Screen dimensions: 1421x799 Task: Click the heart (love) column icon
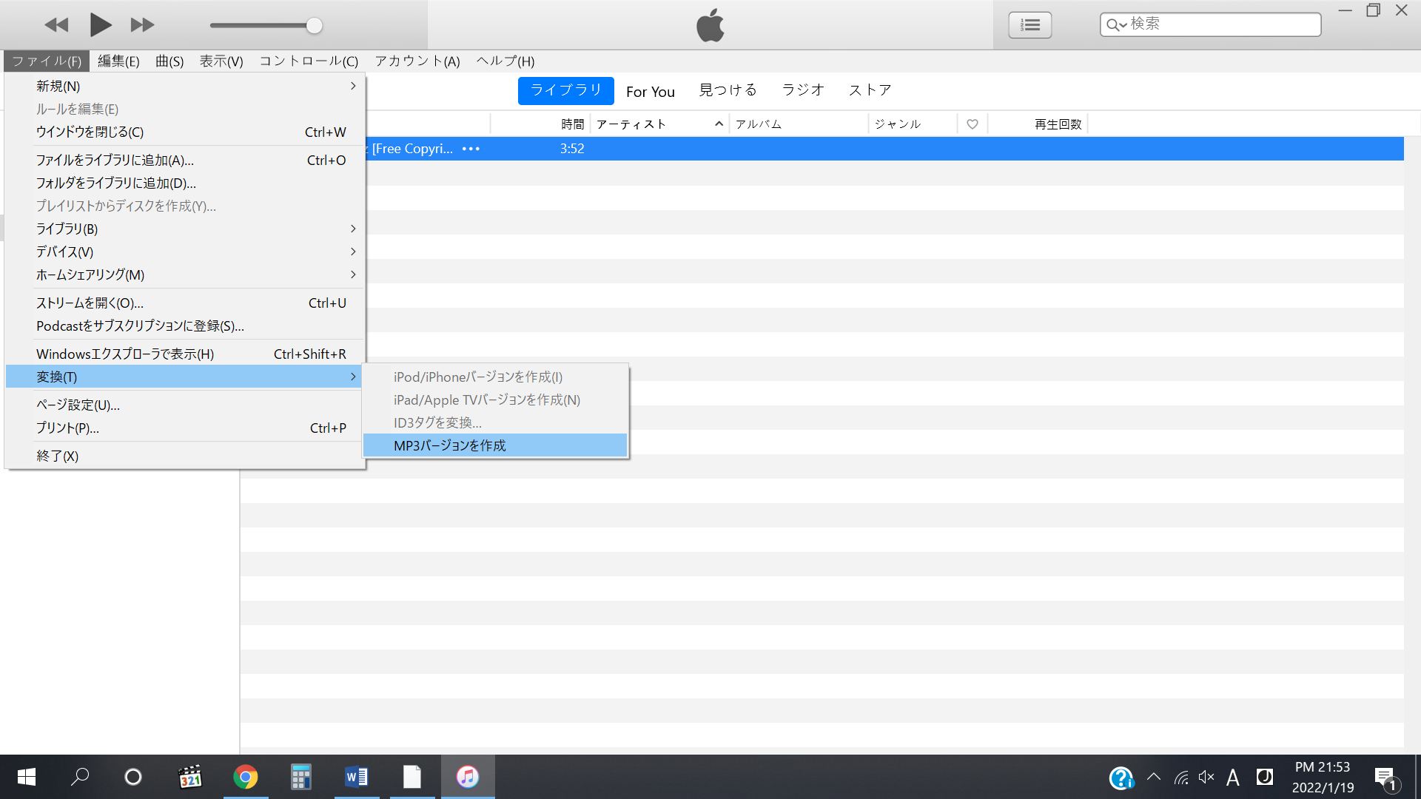pos(972,124)
